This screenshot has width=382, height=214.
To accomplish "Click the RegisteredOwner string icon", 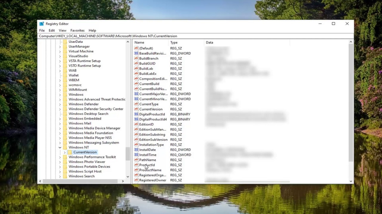I will [136, 180].
